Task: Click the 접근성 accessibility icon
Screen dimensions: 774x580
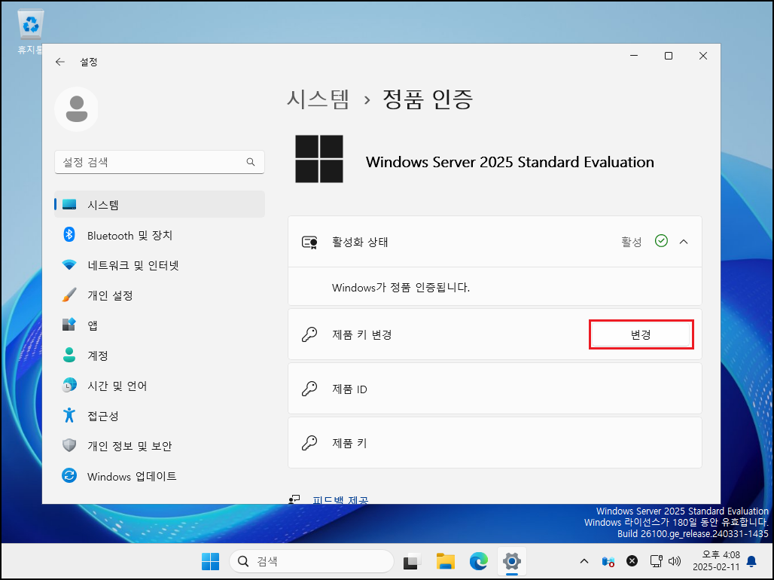Action: tap(69, 416)
